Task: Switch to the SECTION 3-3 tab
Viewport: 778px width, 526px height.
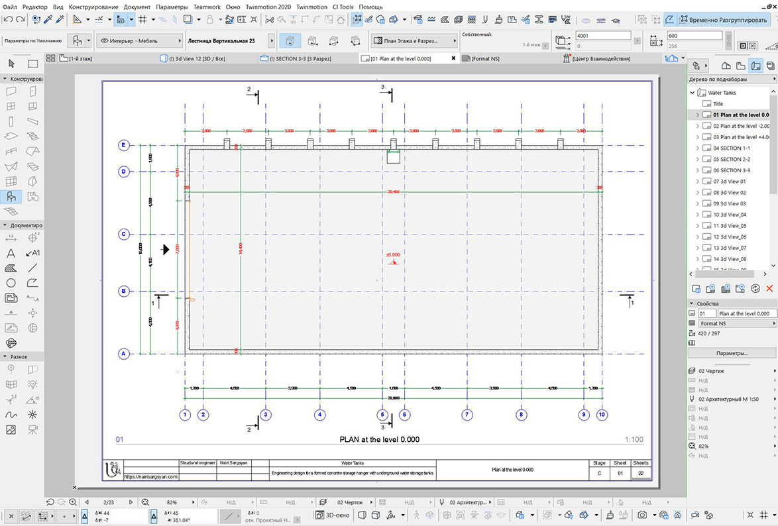Action: tap(300, 58)
